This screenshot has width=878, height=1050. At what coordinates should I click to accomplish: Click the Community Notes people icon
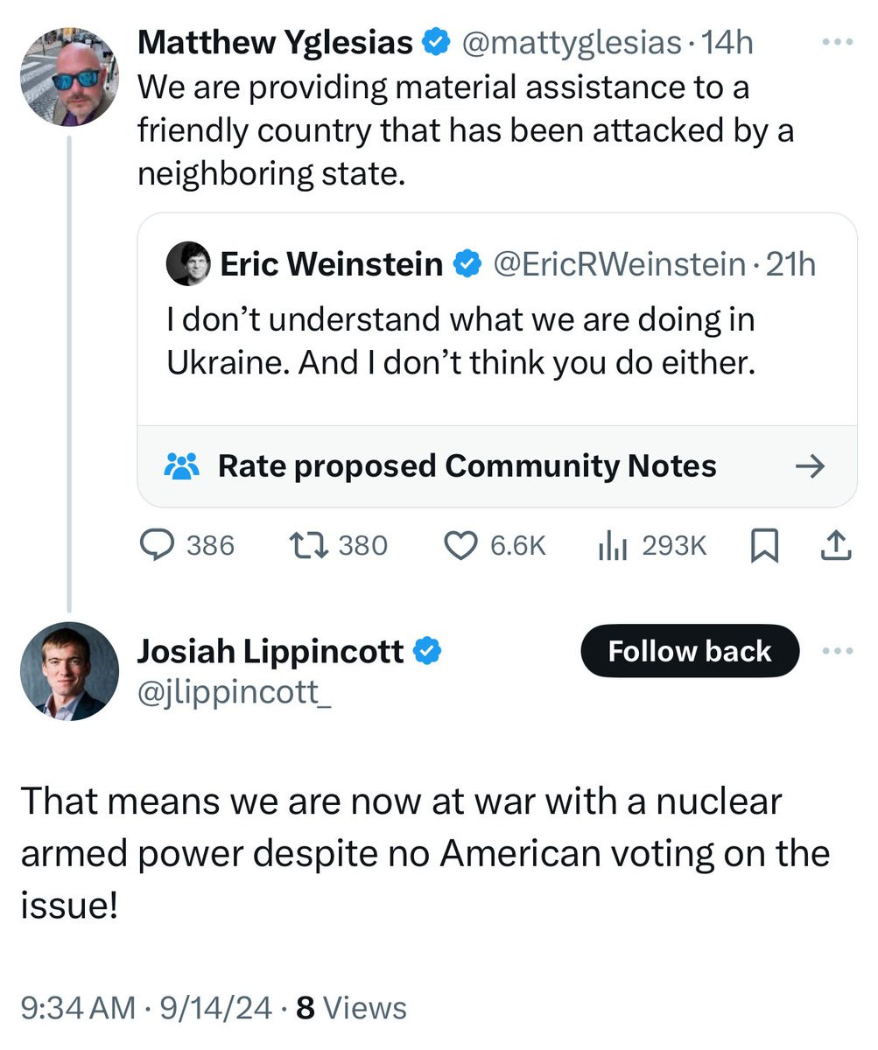coord(182,466)
